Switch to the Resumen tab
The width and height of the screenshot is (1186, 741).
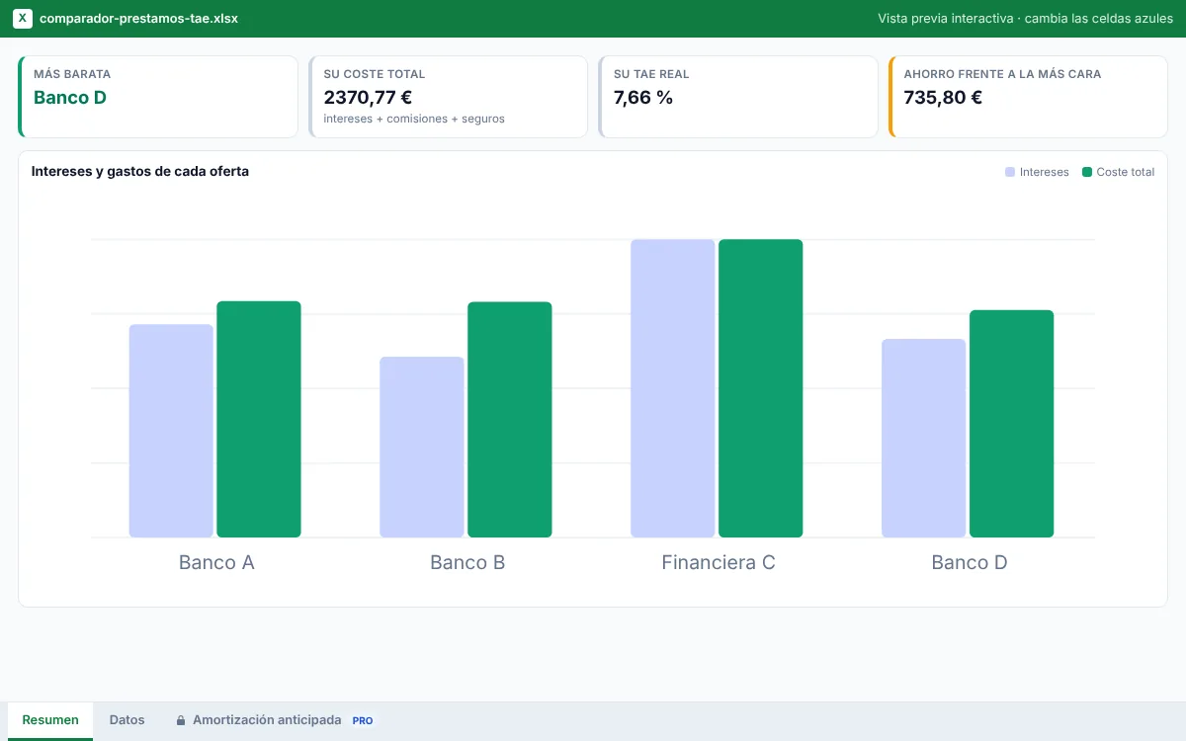click(x=50, y=720)
